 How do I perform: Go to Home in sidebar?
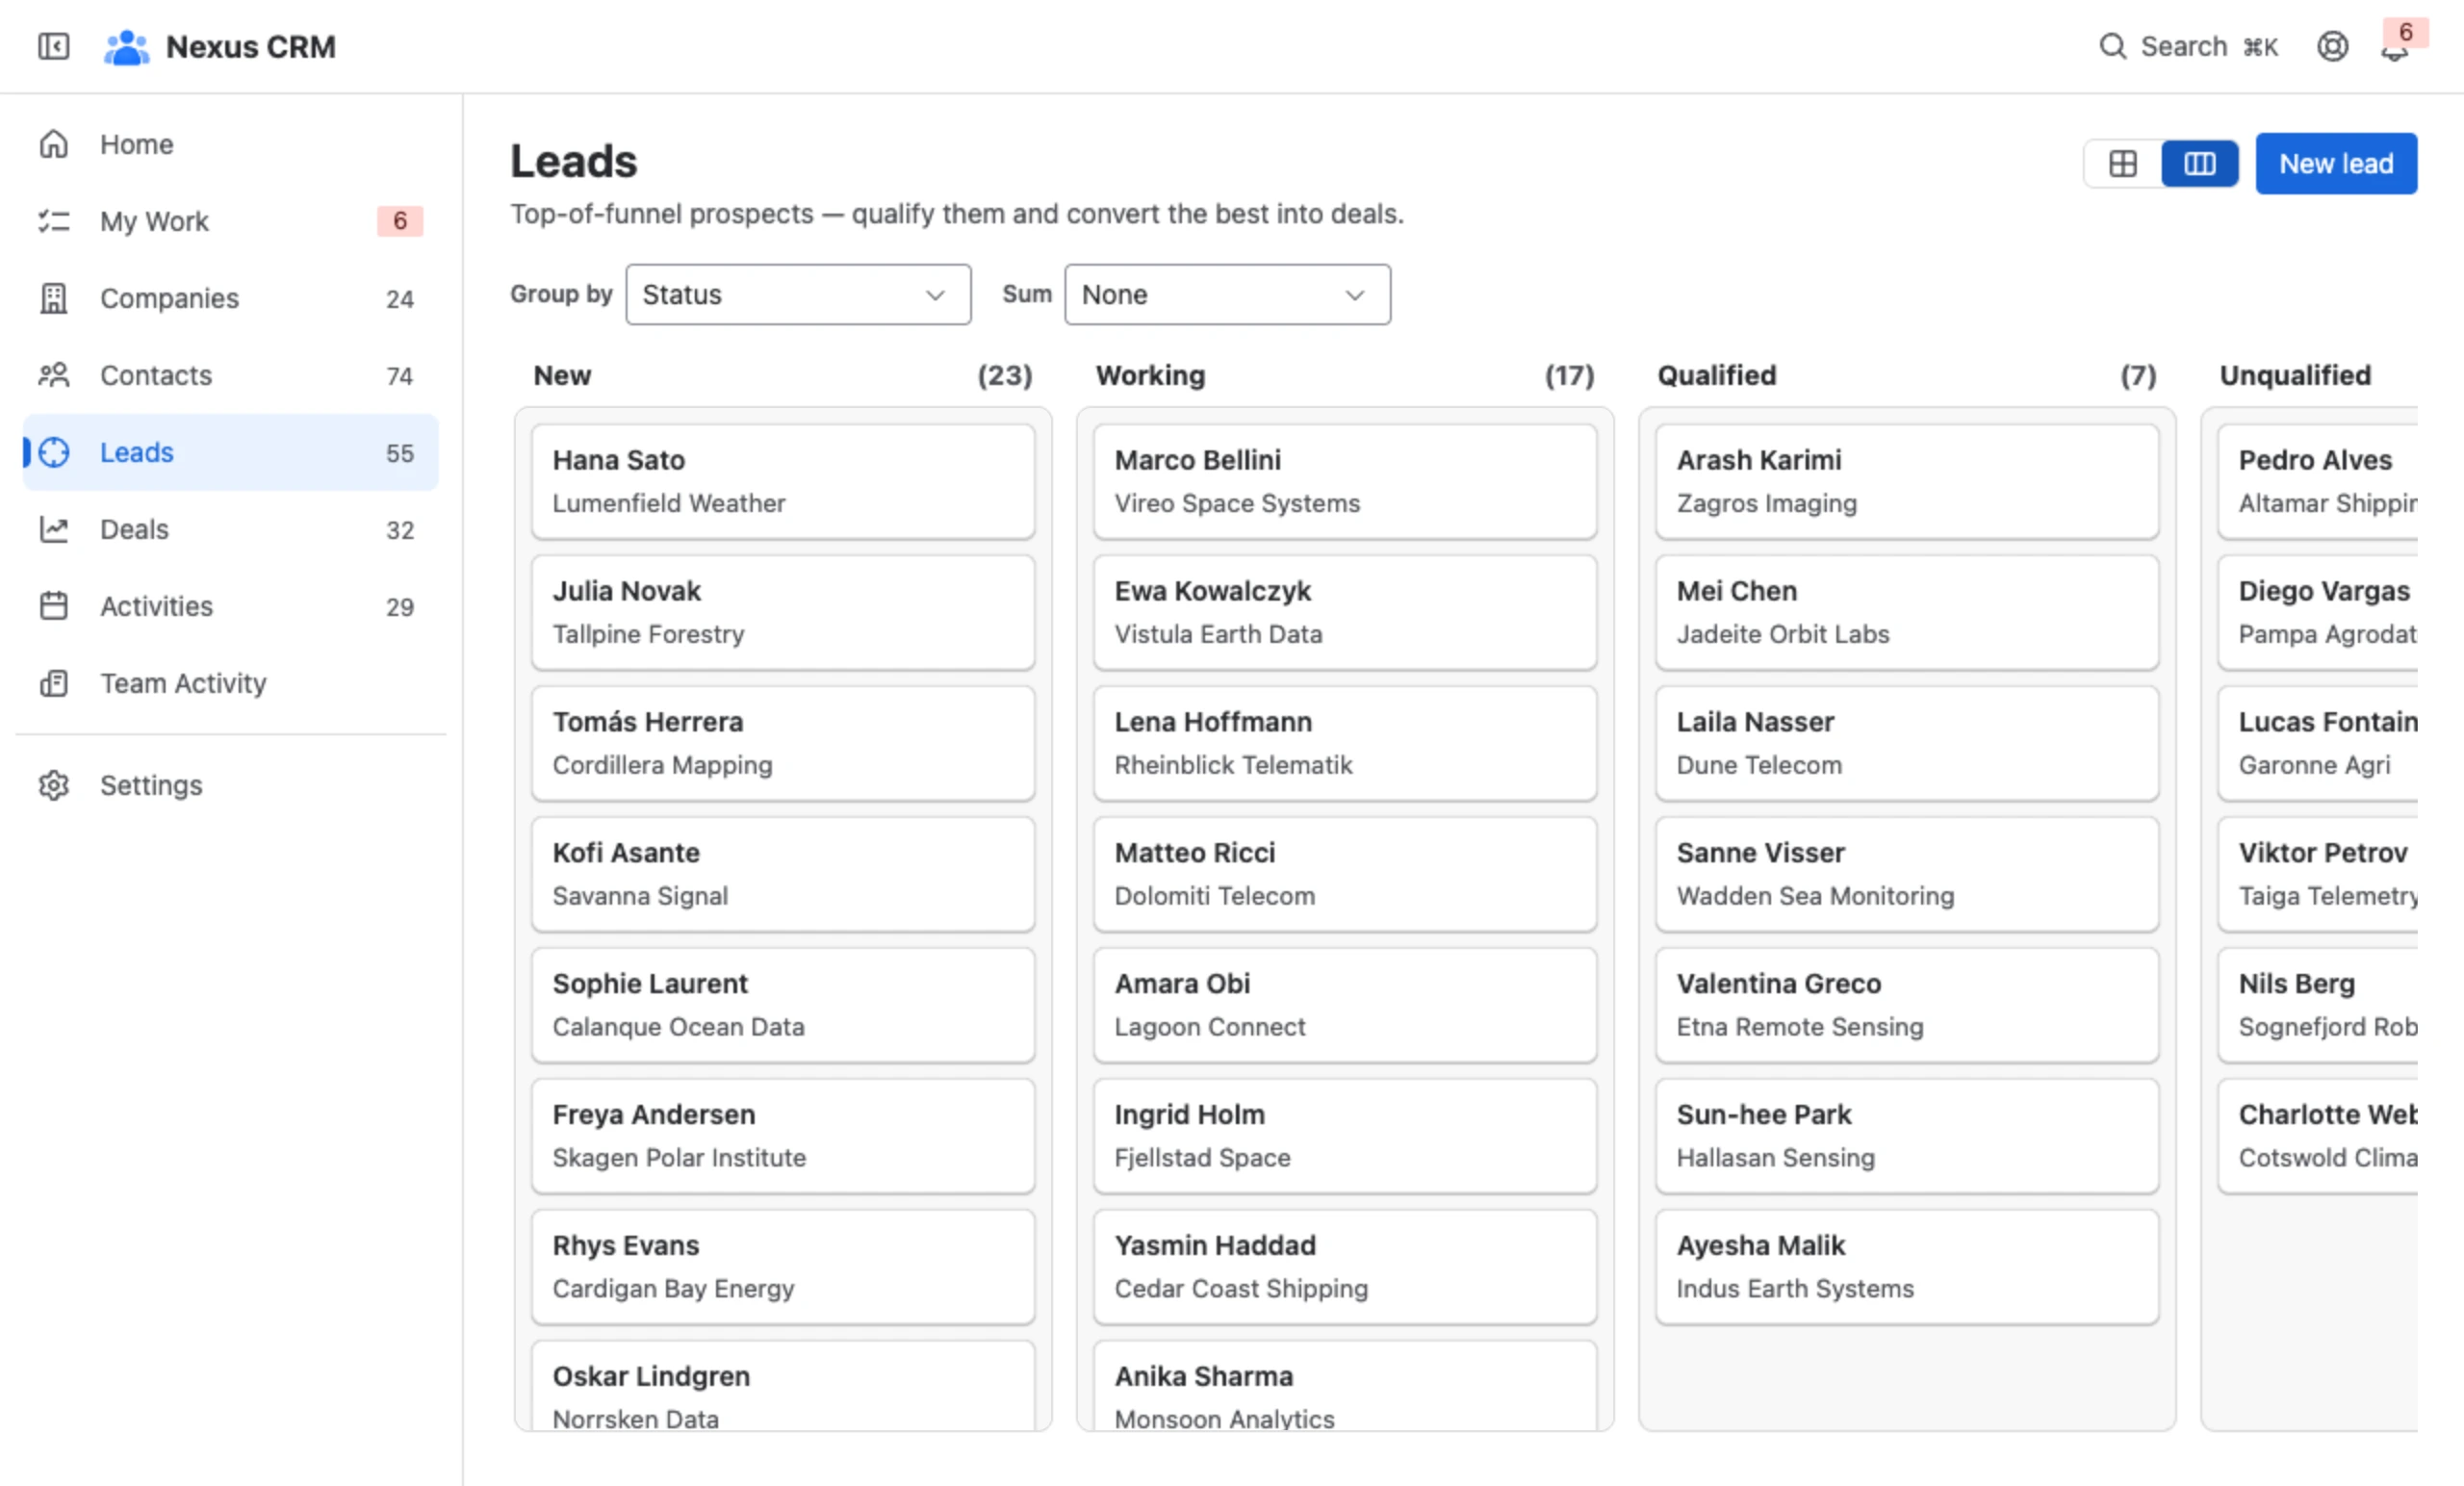(x=230, y=144)
